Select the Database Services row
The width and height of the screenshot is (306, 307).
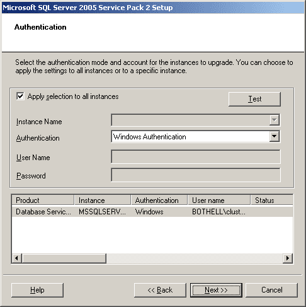tap(152, 212)
